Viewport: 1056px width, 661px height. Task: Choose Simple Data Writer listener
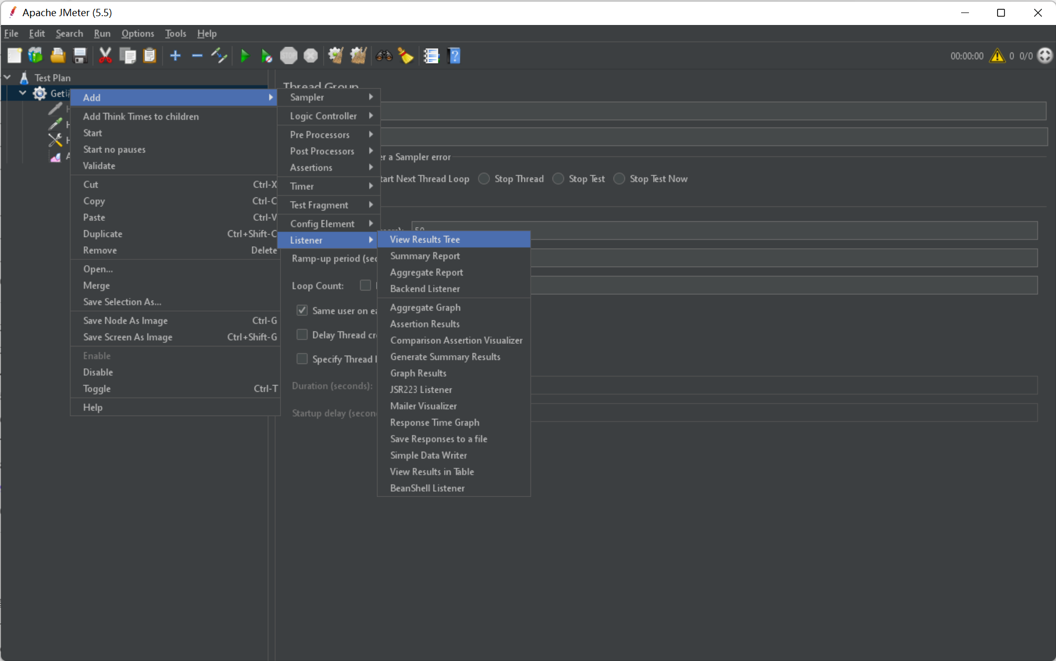[x=454, y=456]
